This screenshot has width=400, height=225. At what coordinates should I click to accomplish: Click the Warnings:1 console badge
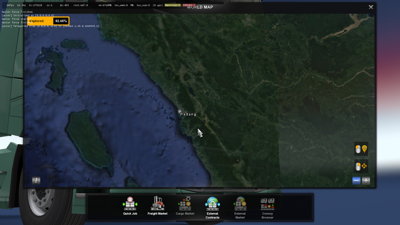pos(172,5)
